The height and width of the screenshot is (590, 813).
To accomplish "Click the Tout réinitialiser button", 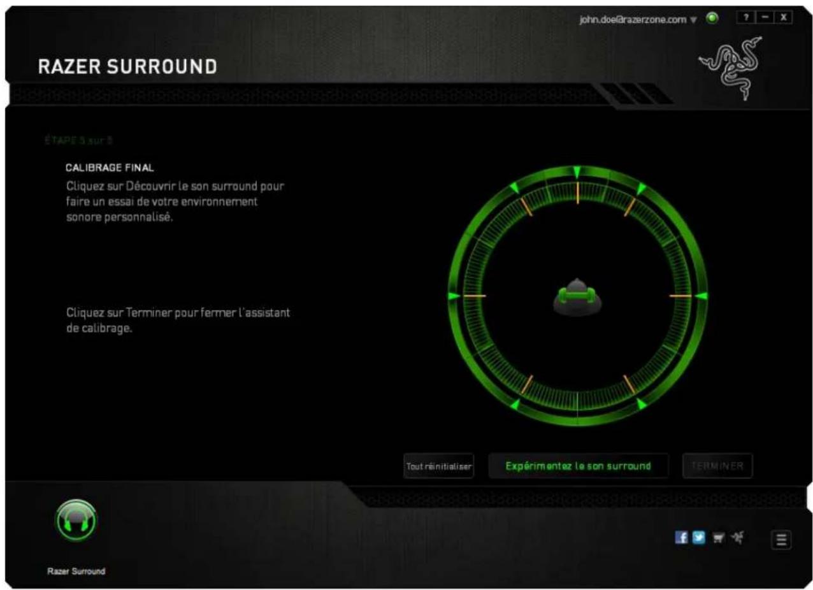I will (x=438, y=466).
